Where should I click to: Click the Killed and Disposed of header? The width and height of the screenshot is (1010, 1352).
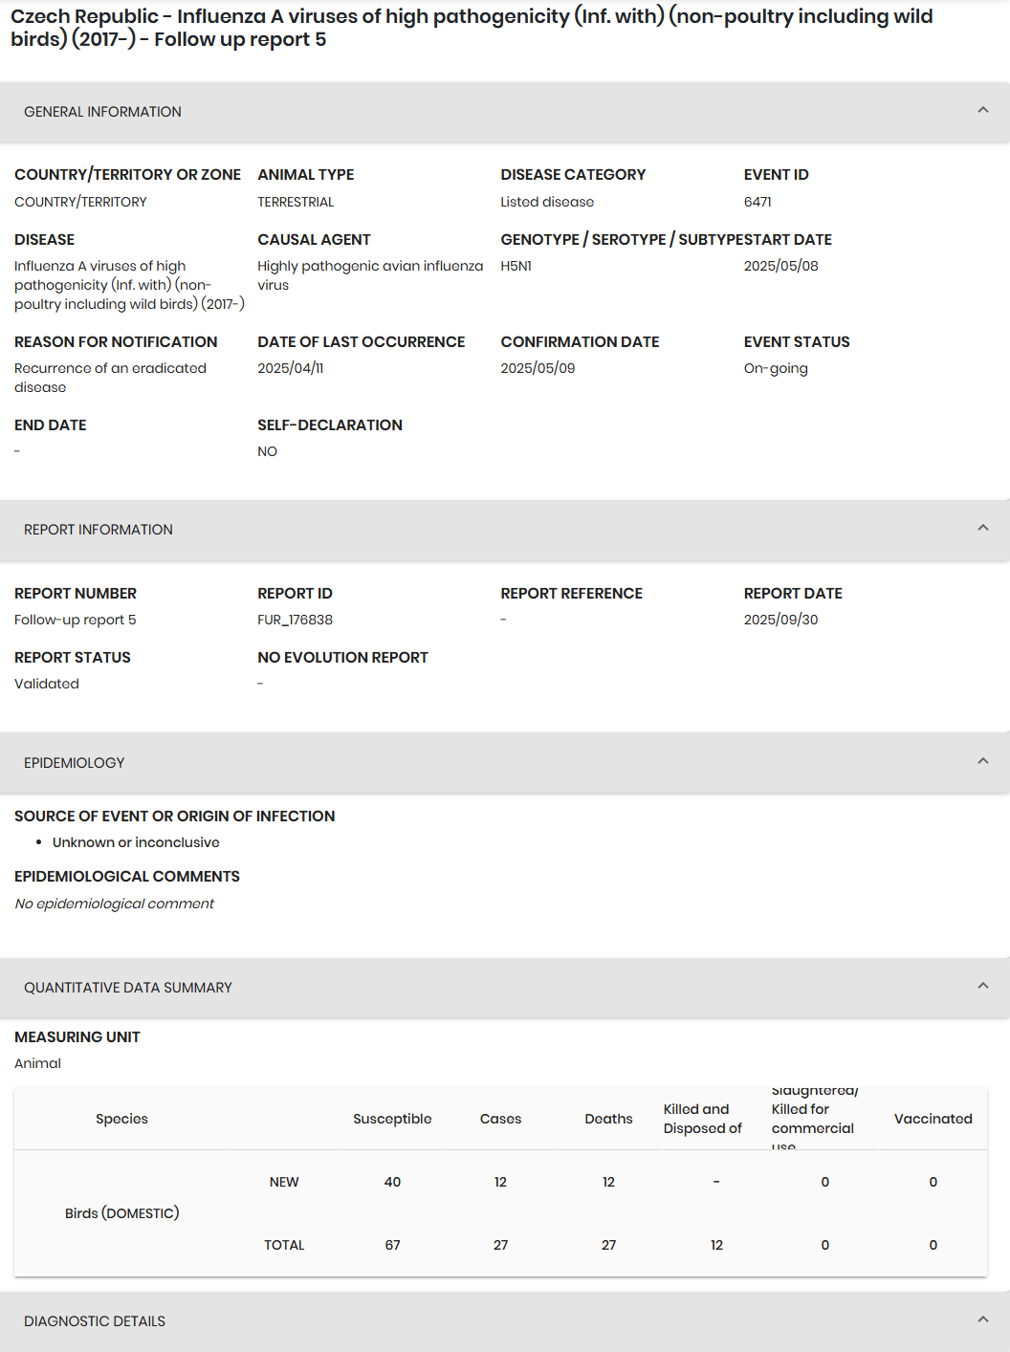(703, 1119)
